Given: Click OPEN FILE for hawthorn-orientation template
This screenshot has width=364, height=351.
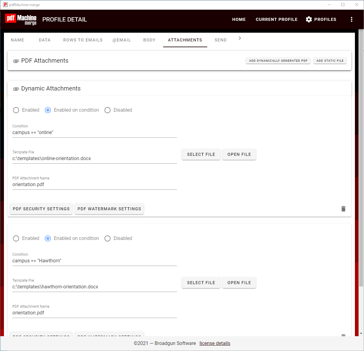Looking at the screenshot, I should pyautogui.click(x=239, y=283).
